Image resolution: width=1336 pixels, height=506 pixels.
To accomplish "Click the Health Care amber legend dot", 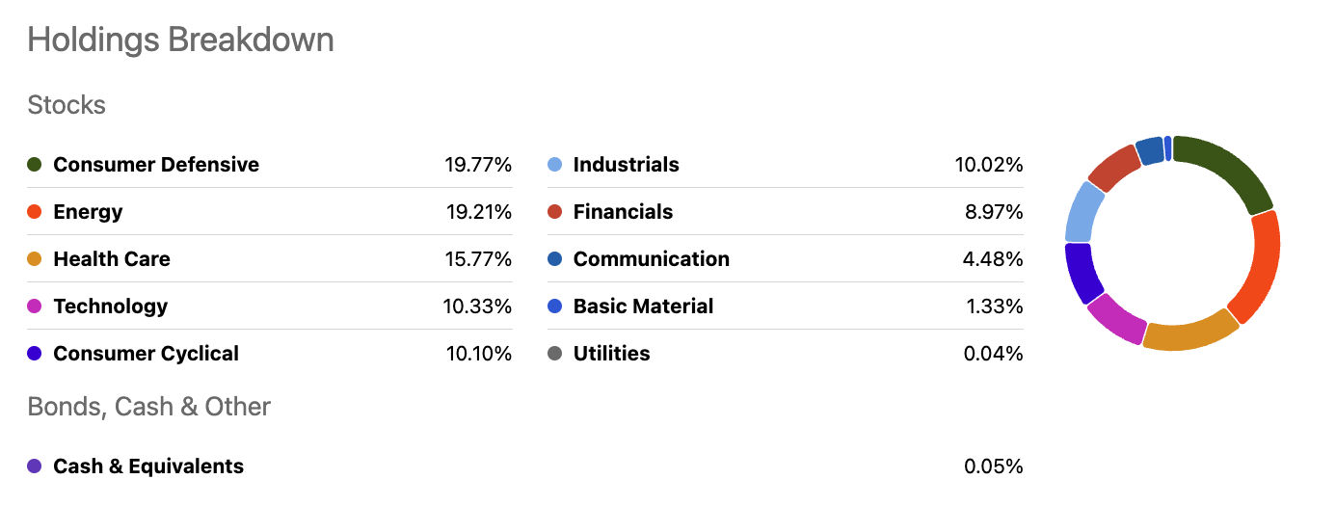I will [x=35, y=259].
